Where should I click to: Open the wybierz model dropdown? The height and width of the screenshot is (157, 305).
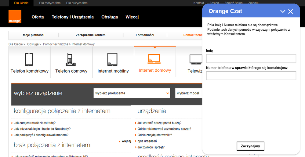pyautogui.click(x=188, y=93)
